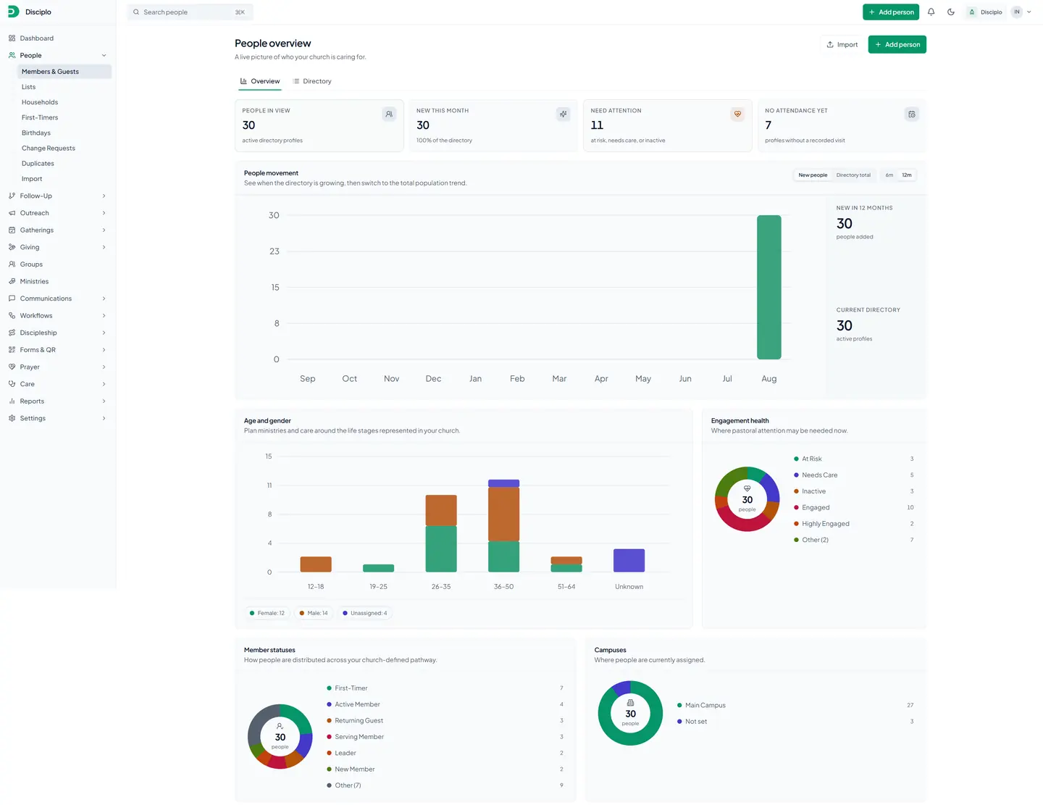The width and height of the screenshot is (1043, 805).
Task: Click the New This Month sparkle icon
Action: click(563, 114)
